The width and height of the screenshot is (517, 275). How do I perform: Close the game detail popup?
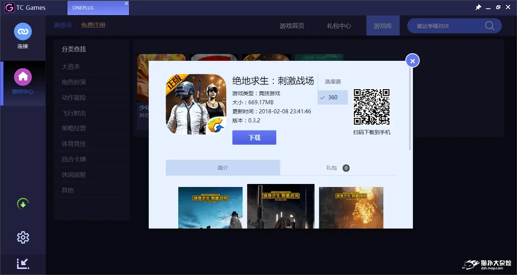[413, 61]
